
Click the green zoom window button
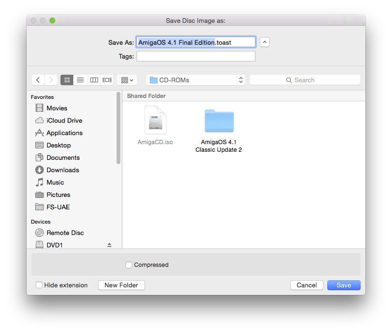[x=52, y=20]
